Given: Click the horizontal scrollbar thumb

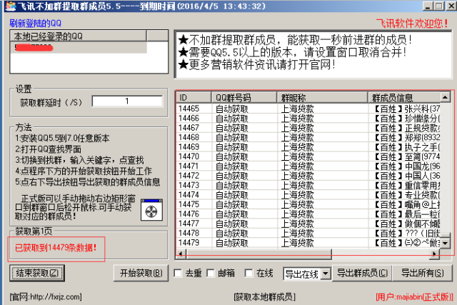Looking at the screenshot, I should pos(258,254).
